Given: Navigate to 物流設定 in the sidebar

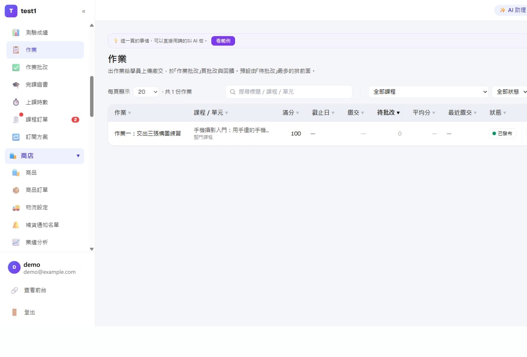Looking at the screenshot, I should pos(45,208).
